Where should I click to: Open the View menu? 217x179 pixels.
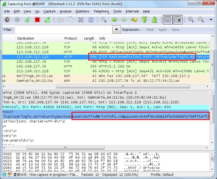coord(27,11)
